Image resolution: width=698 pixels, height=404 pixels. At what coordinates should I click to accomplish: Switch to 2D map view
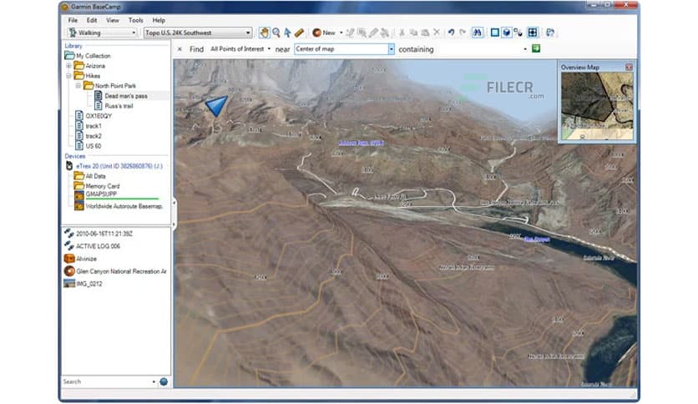(494, 33)
